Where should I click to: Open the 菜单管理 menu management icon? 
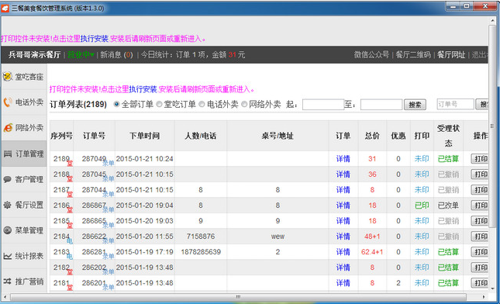[x=8, y=230]
